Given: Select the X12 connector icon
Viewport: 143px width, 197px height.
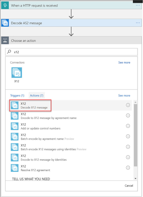Looking at the screenshot, I should click(17, 73).
